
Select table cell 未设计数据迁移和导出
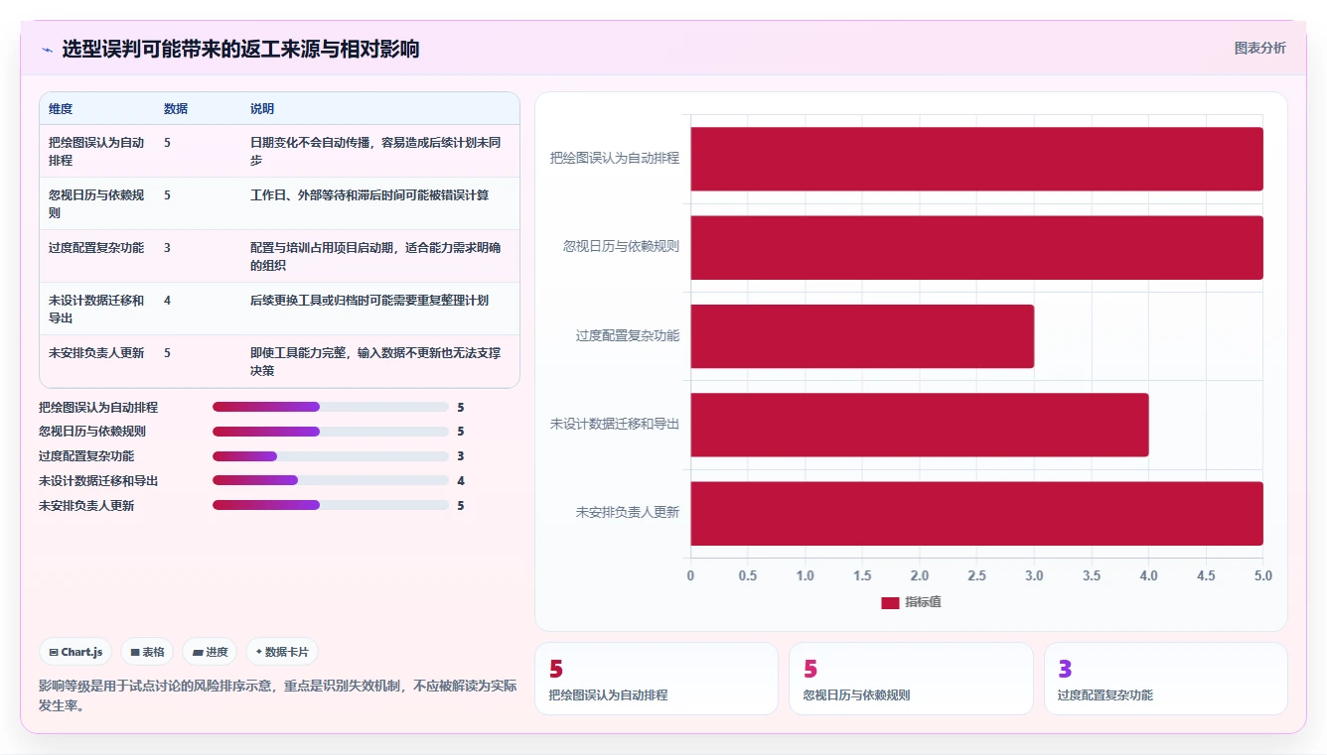click(96, 309)
